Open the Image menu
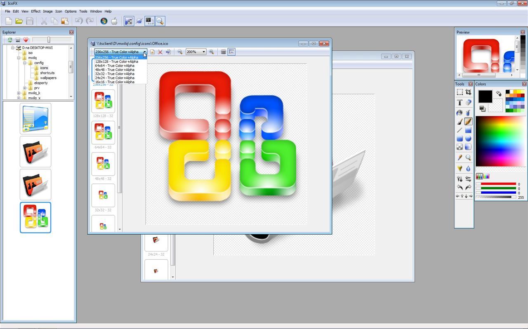Viewport: 528px width, 329px height. pos(48,11)
